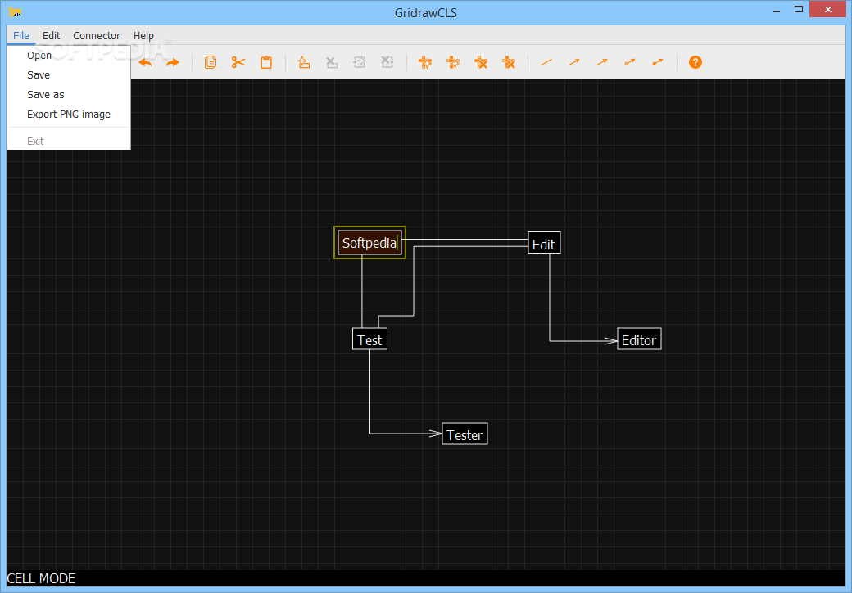Choose Export PNG image option
Image resolution: width=852 pixels, height=593 pixels.
[x=69, y=114]
